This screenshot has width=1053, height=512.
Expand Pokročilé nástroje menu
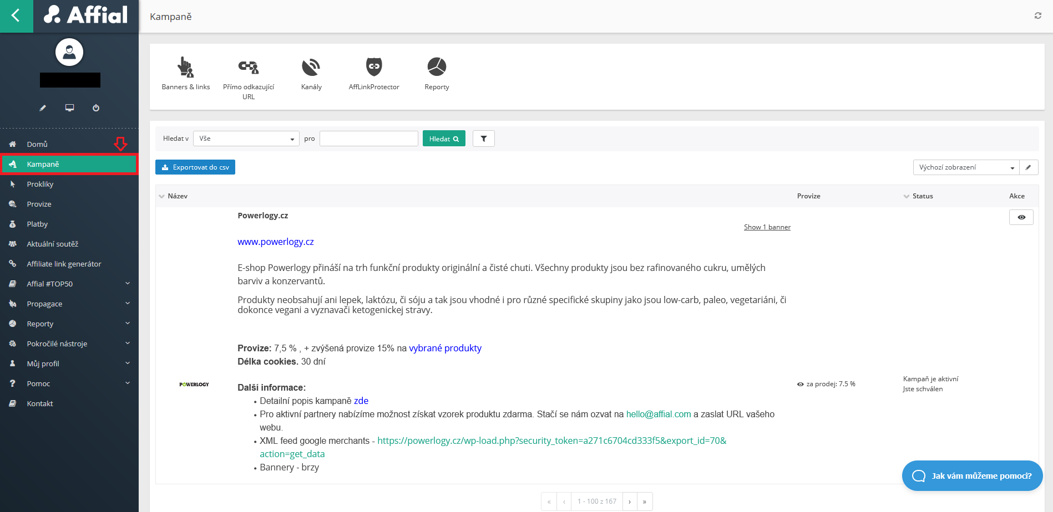pyautogui.click(x=69, y=344)
